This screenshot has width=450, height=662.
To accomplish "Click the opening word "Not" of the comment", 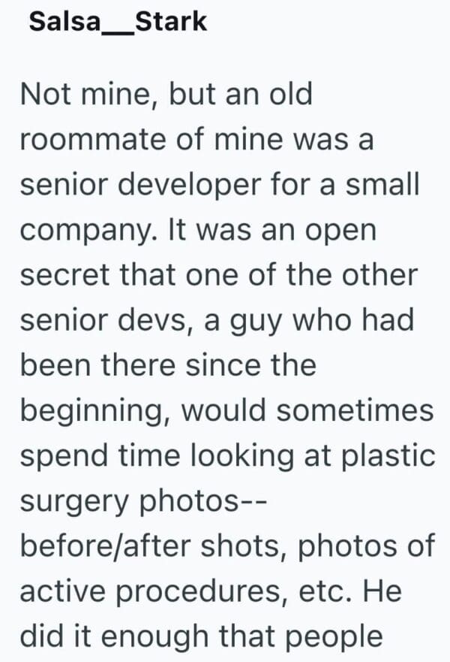I will [43, 95].
